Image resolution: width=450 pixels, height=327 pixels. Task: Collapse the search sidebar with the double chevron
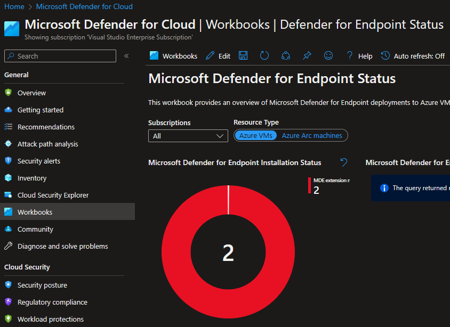[x=126, y=56]
